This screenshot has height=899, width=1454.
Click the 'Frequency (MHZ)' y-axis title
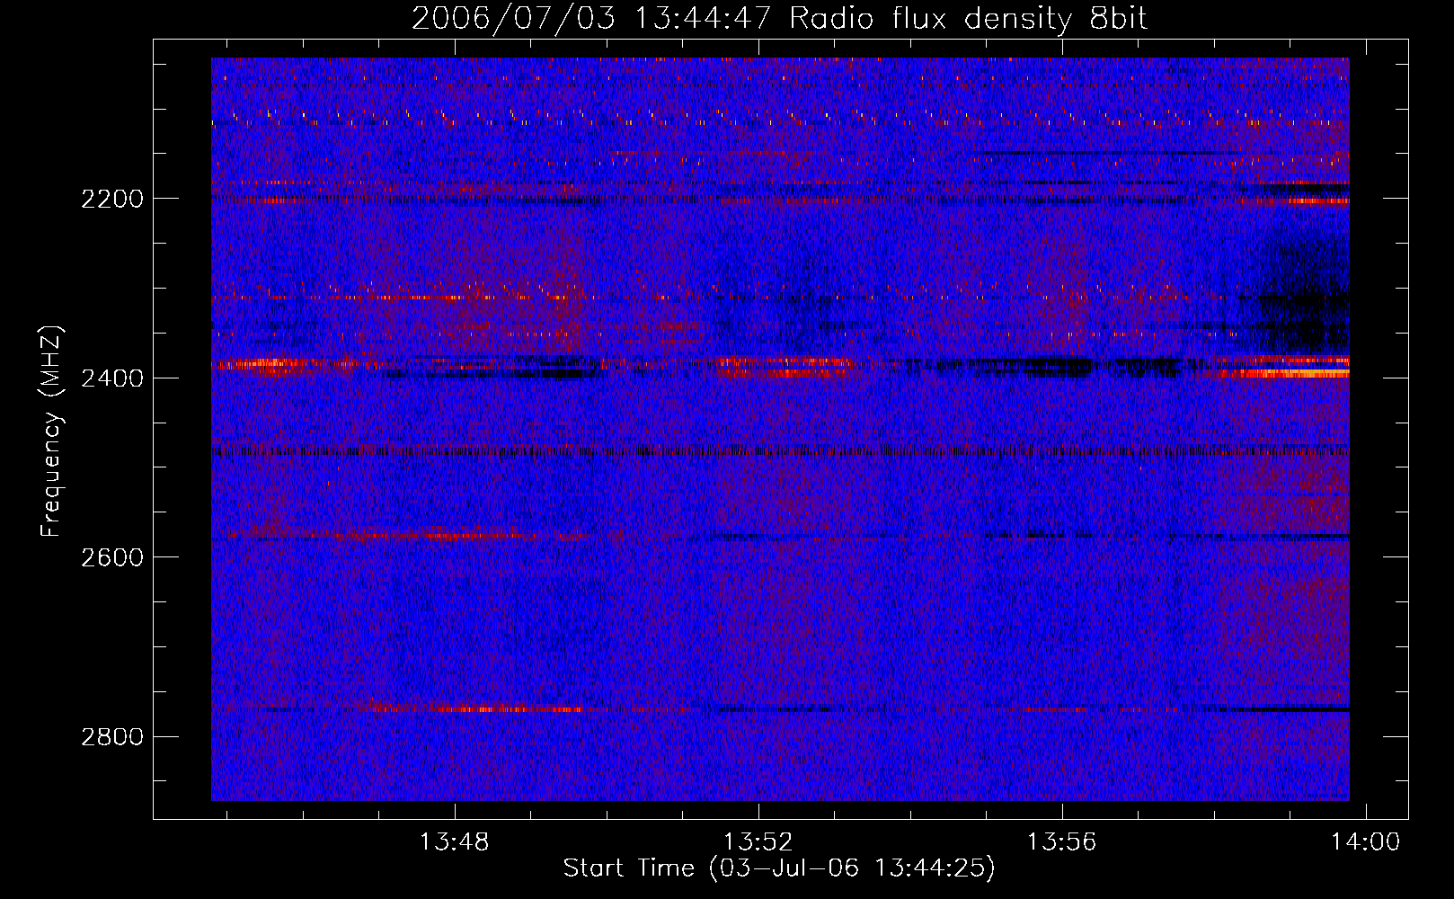[51, 432]
